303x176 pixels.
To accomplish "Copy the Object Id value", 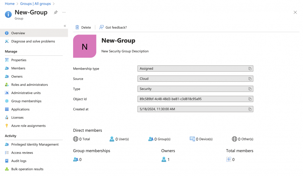I will pyautogui.click(x=250, y=99).
